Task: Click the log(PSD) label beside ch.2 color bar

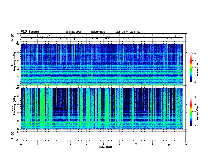Action: point(197,113)
